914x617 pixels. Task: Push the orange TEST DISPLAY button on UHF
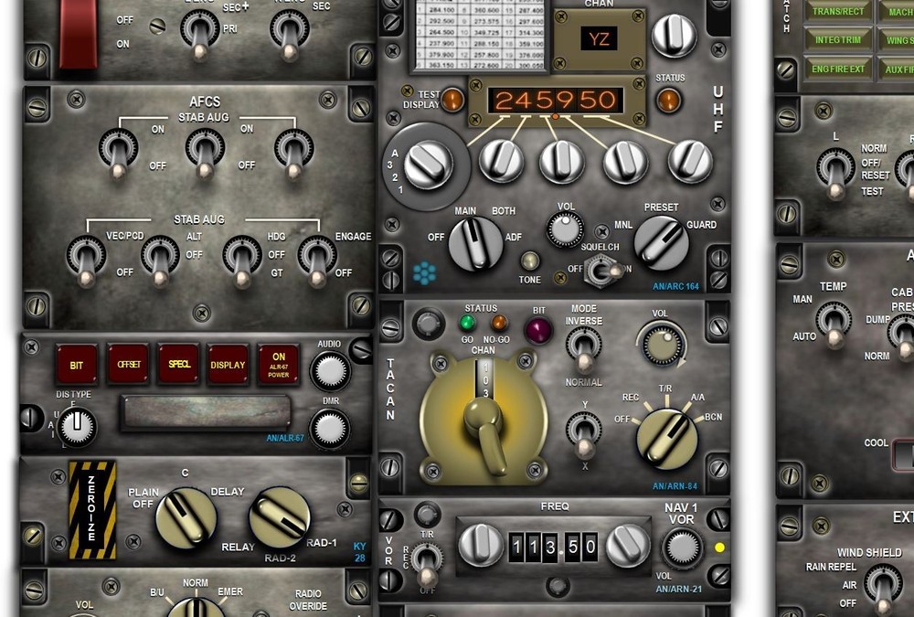pyautogui.click(x=452, y=100)
